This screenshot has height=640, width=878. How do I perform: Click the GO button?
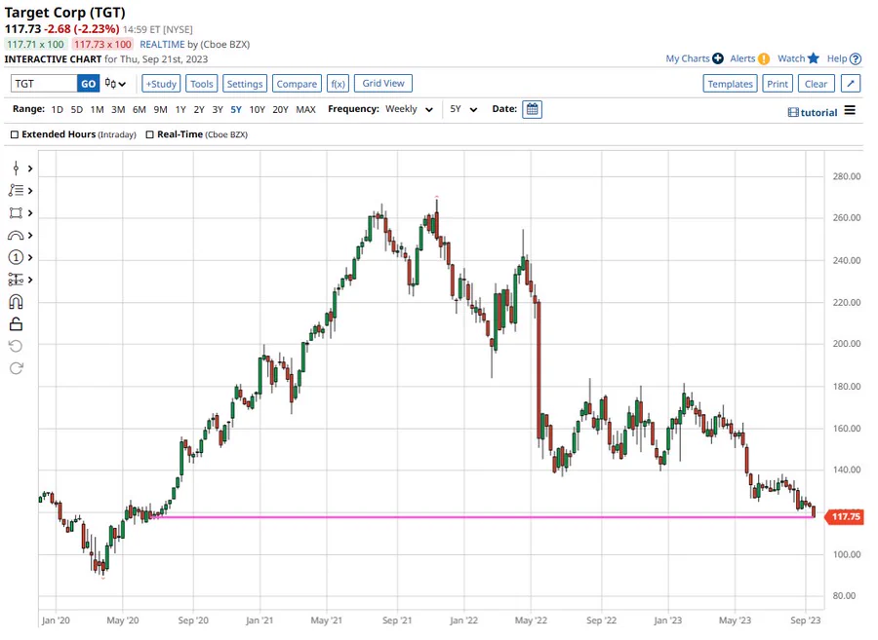pyautogui.click(x=88, y=84)
